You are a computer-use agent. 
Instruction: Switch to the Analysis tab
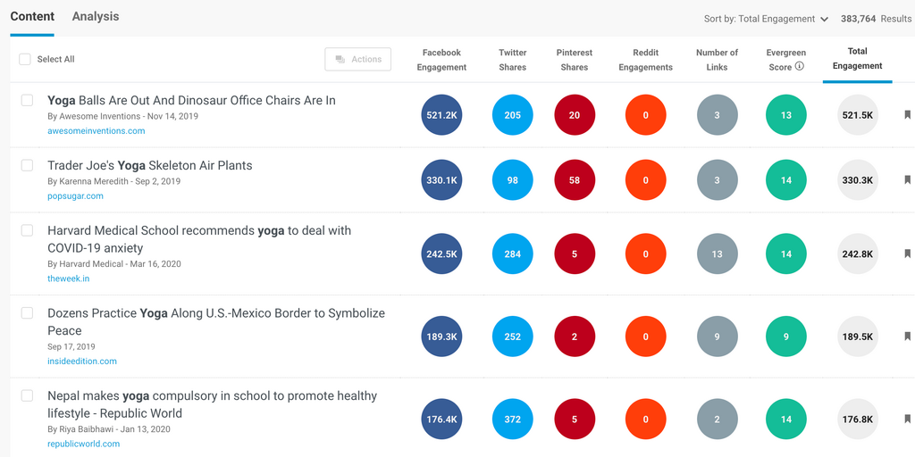(96, 17)
